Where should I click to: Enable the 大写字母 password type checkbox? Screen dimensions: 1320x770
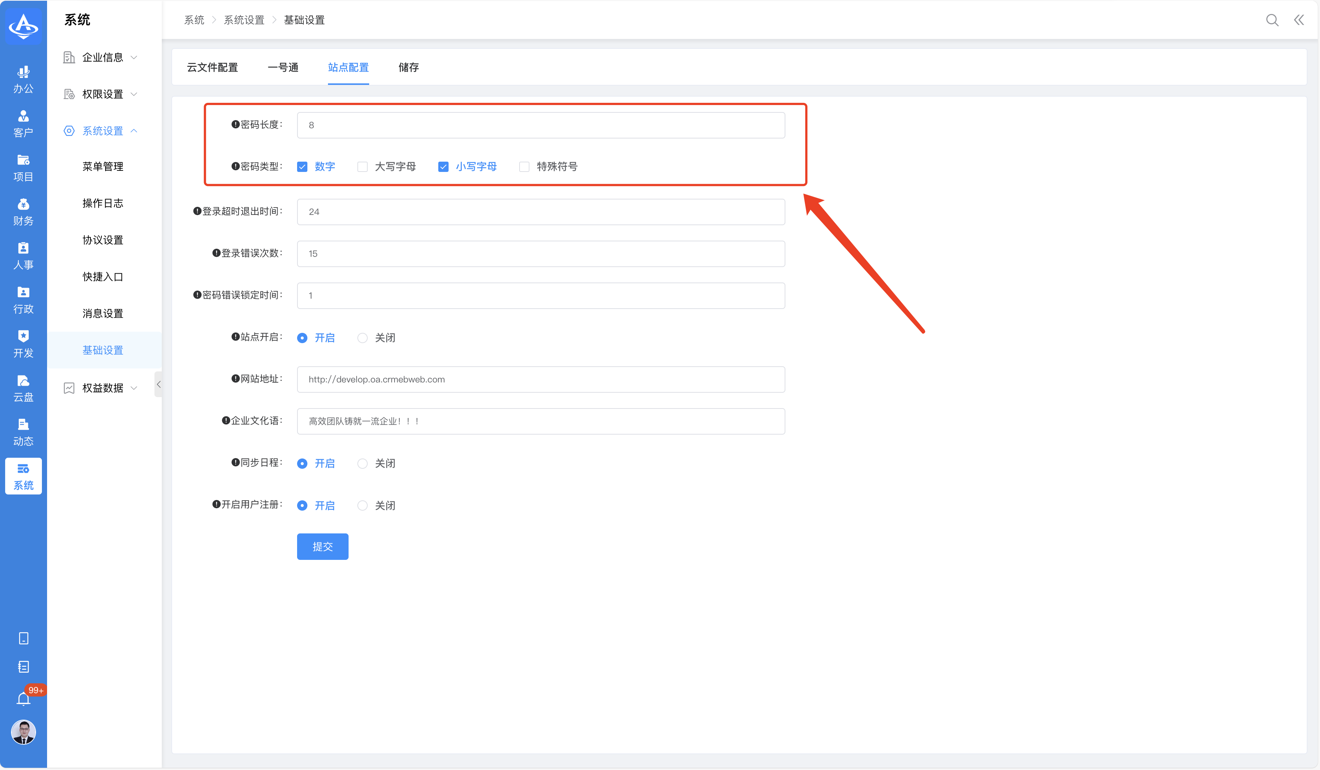[363, 167]
